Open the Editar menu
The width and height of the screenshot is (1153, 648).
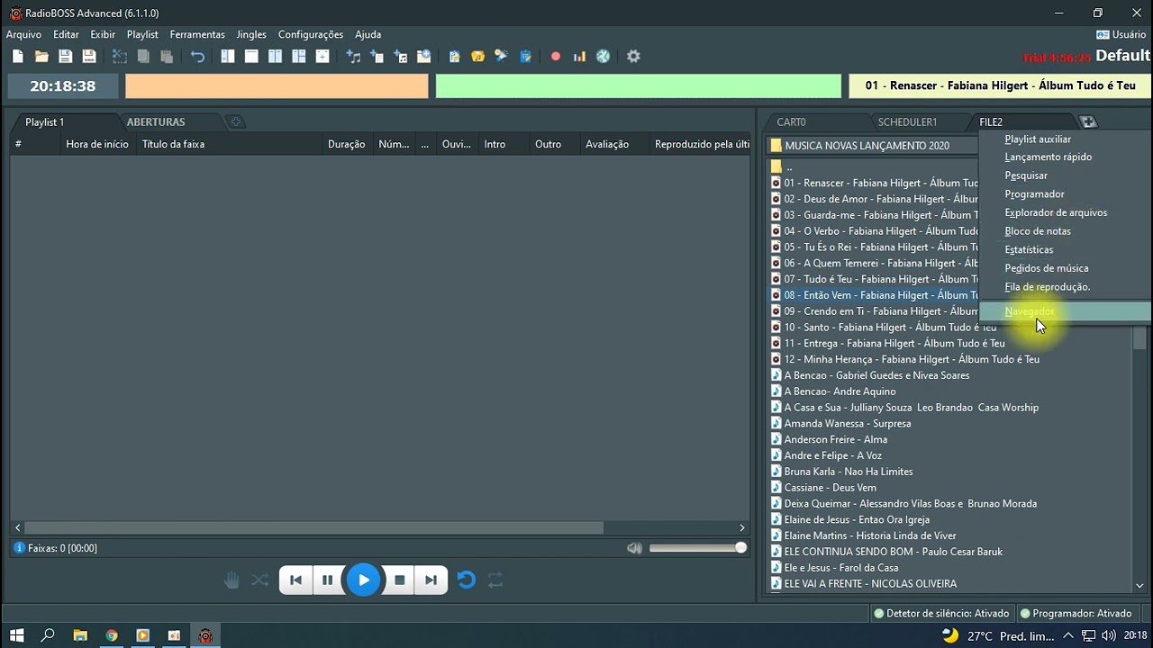click(x=66, y=34)
